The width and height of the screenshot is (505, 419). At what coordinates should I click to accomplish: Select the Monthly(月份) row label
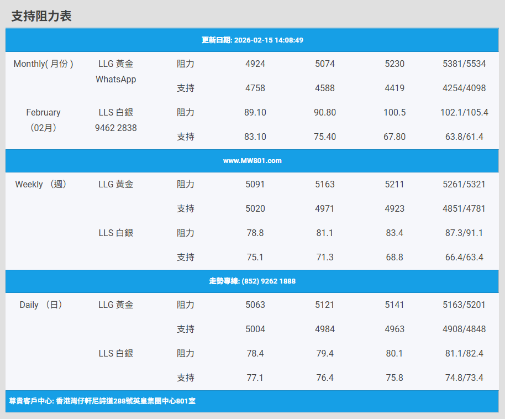point(43,64)
